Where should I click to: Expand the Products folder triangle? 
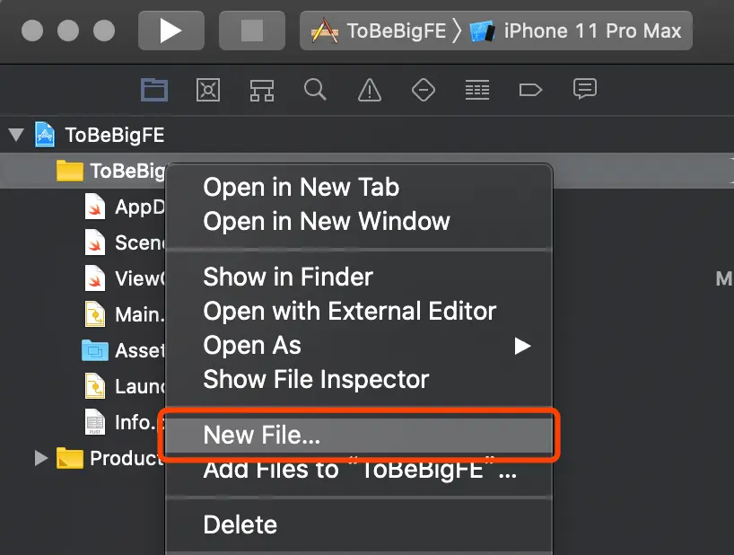pos(40,458)
